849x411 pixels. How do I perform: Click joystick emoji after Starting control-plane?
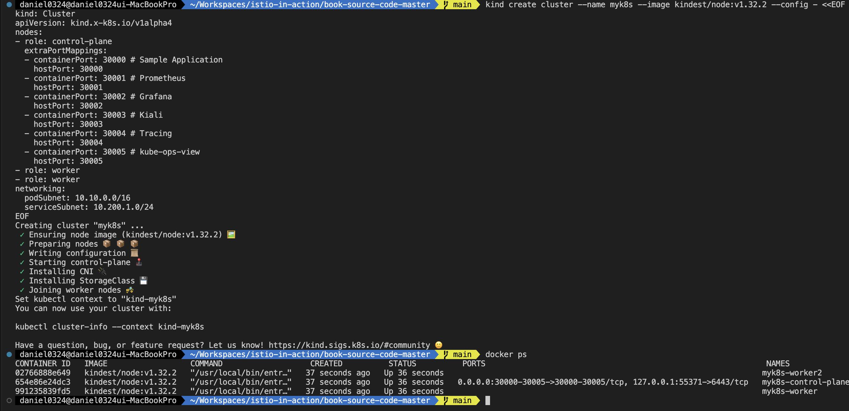[139, 262]
